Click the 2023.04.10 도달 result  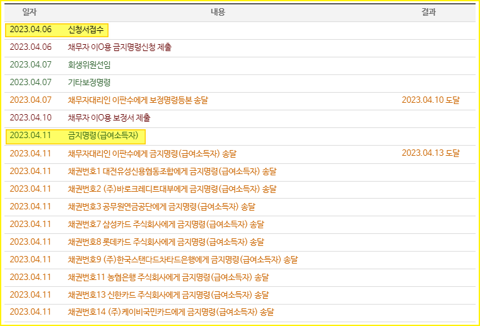(430, 100)
